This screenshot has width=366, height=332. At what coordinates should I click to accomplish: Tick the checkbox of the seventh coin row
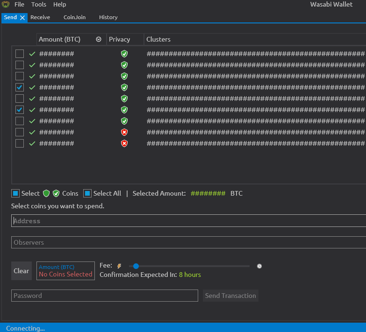pos(20,121)
